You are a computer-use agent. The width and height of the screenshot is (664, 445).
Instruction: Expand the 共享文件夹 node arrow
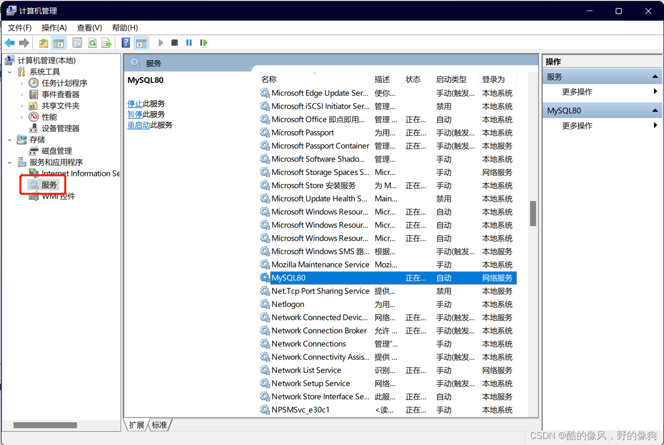click(x=22, y=106)
